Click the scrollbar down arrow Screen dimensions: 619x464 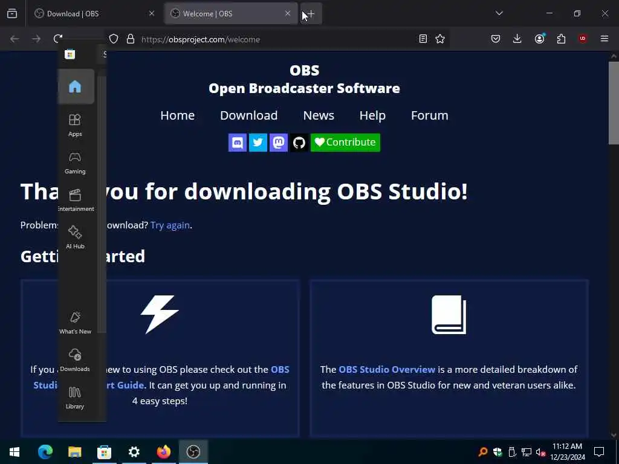(x=614, y=435)
